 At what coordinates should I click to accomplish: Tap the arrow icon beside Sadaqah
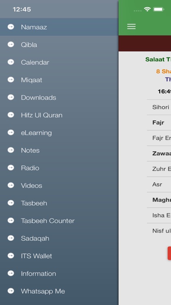pos(11,238)
